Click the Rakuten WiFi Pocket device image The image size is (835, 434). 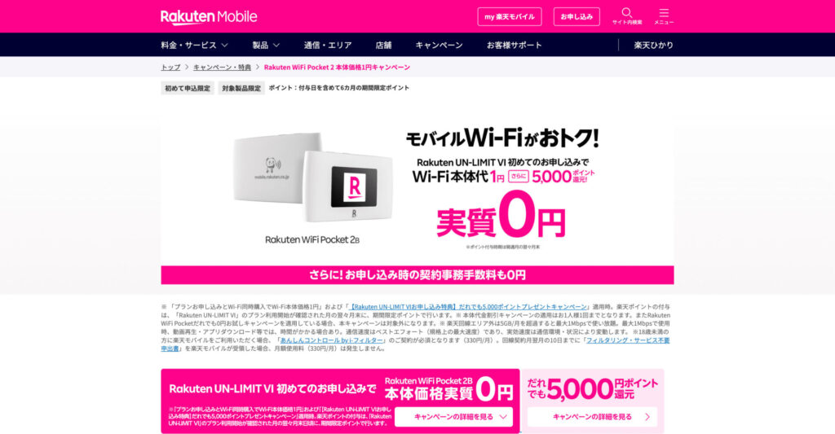click(313, 178)
